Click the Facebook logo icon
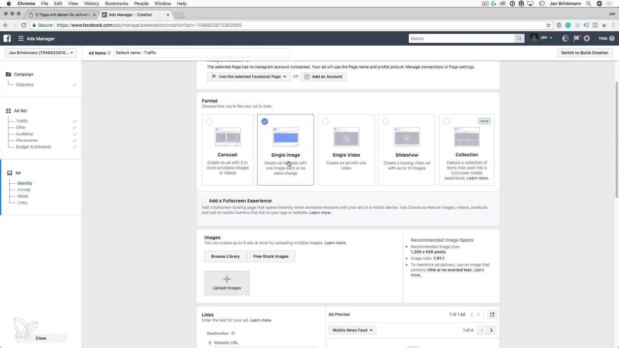619x348 pixels. coord(7,38)
